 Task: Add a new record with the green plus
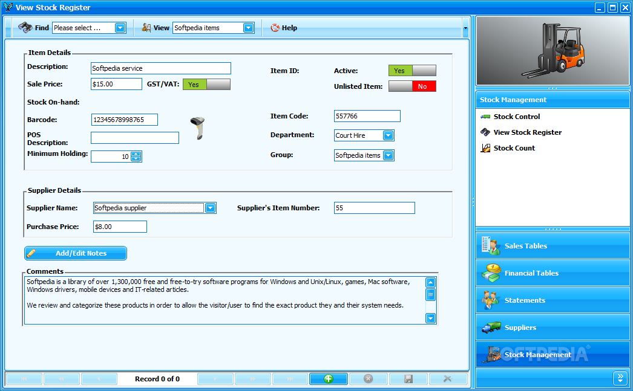pos(328,378)
